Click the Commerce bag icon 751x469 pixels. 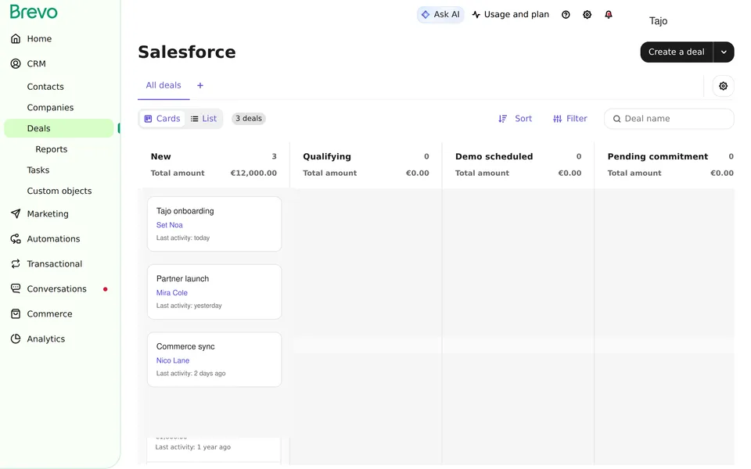(x=16, y=314)
